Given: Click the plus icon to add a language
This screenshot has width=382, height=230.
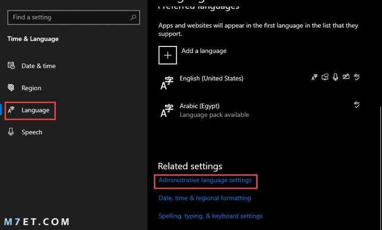Looking at the screenshot, I should 167,55.
